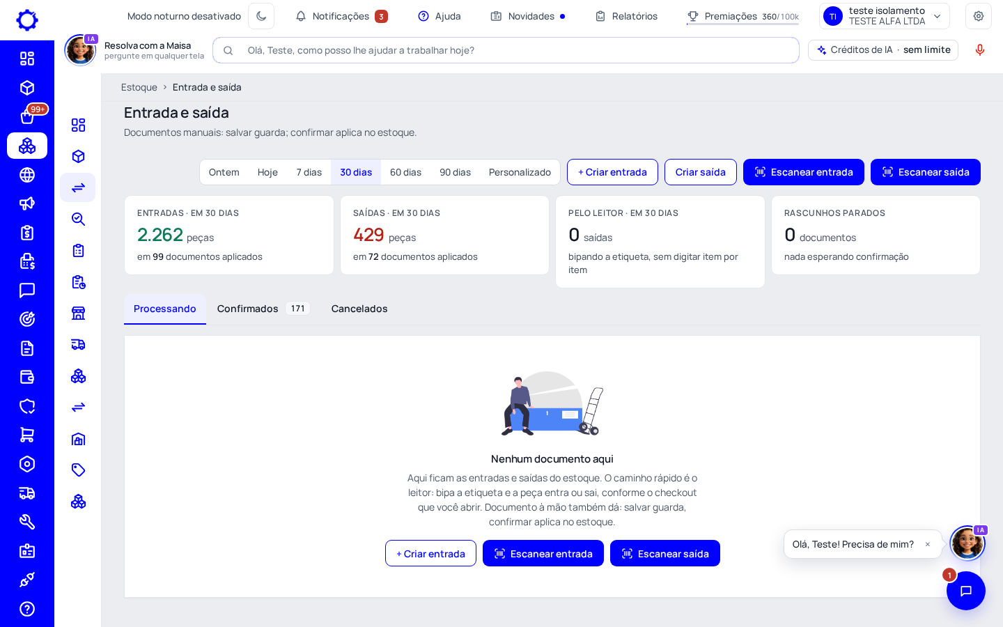
Task: Toggle night mode with the moon icon
Action: pyautogui.click(x=261, y=16)
